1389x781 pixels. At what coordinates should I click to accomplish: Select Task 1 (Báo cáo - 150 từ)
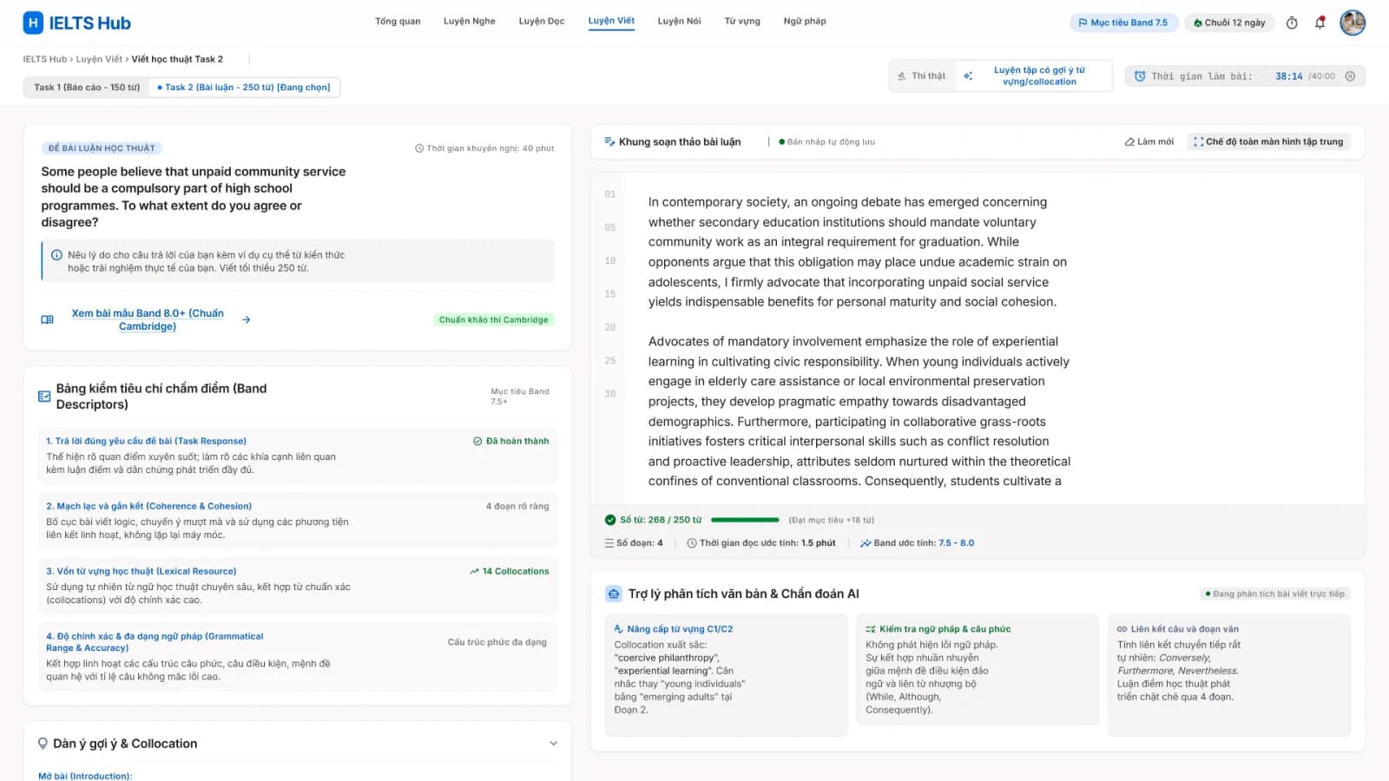click(x=87, y=87)
